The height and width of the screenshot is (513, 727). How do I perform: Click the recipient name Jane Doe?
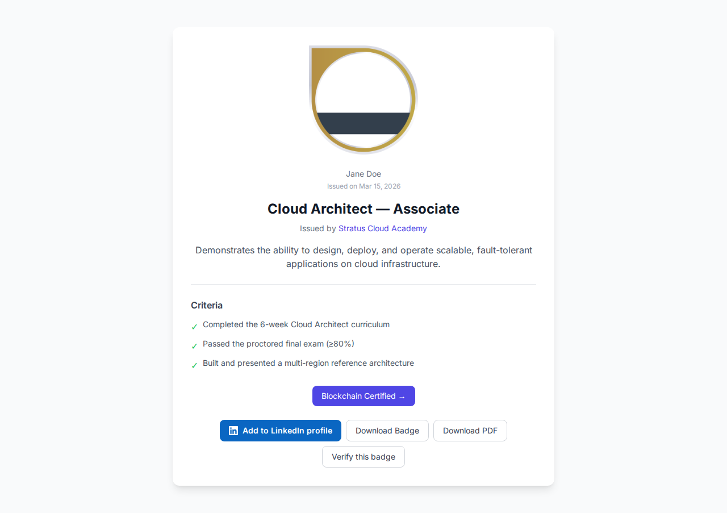(x=363, y=174)
